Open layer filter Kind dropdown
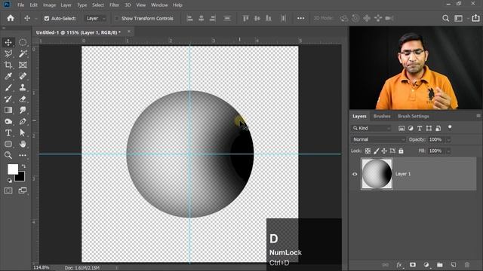The height and width of the screenshot is (271, 483). 372,128
